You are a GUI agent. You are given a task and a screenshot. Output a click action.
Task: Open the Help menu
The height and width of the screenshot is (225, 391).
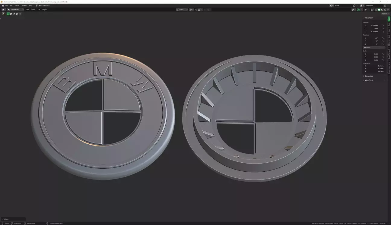[30, 5]
